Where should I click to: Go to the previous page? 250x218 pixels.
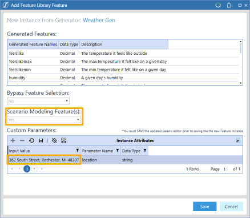(19, 169)
